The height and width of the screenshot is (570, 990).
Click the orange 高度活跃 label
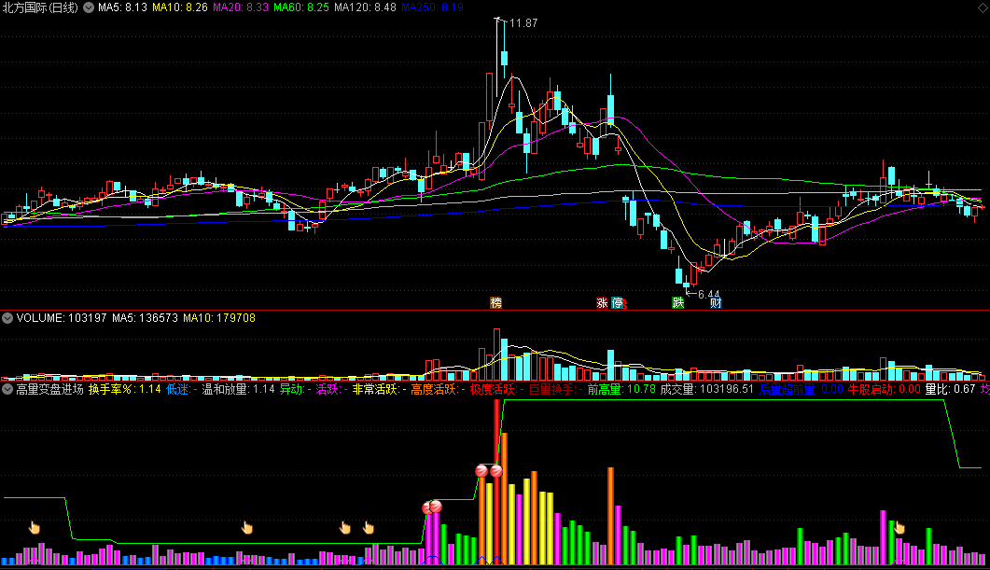click(x=438, y=389)
